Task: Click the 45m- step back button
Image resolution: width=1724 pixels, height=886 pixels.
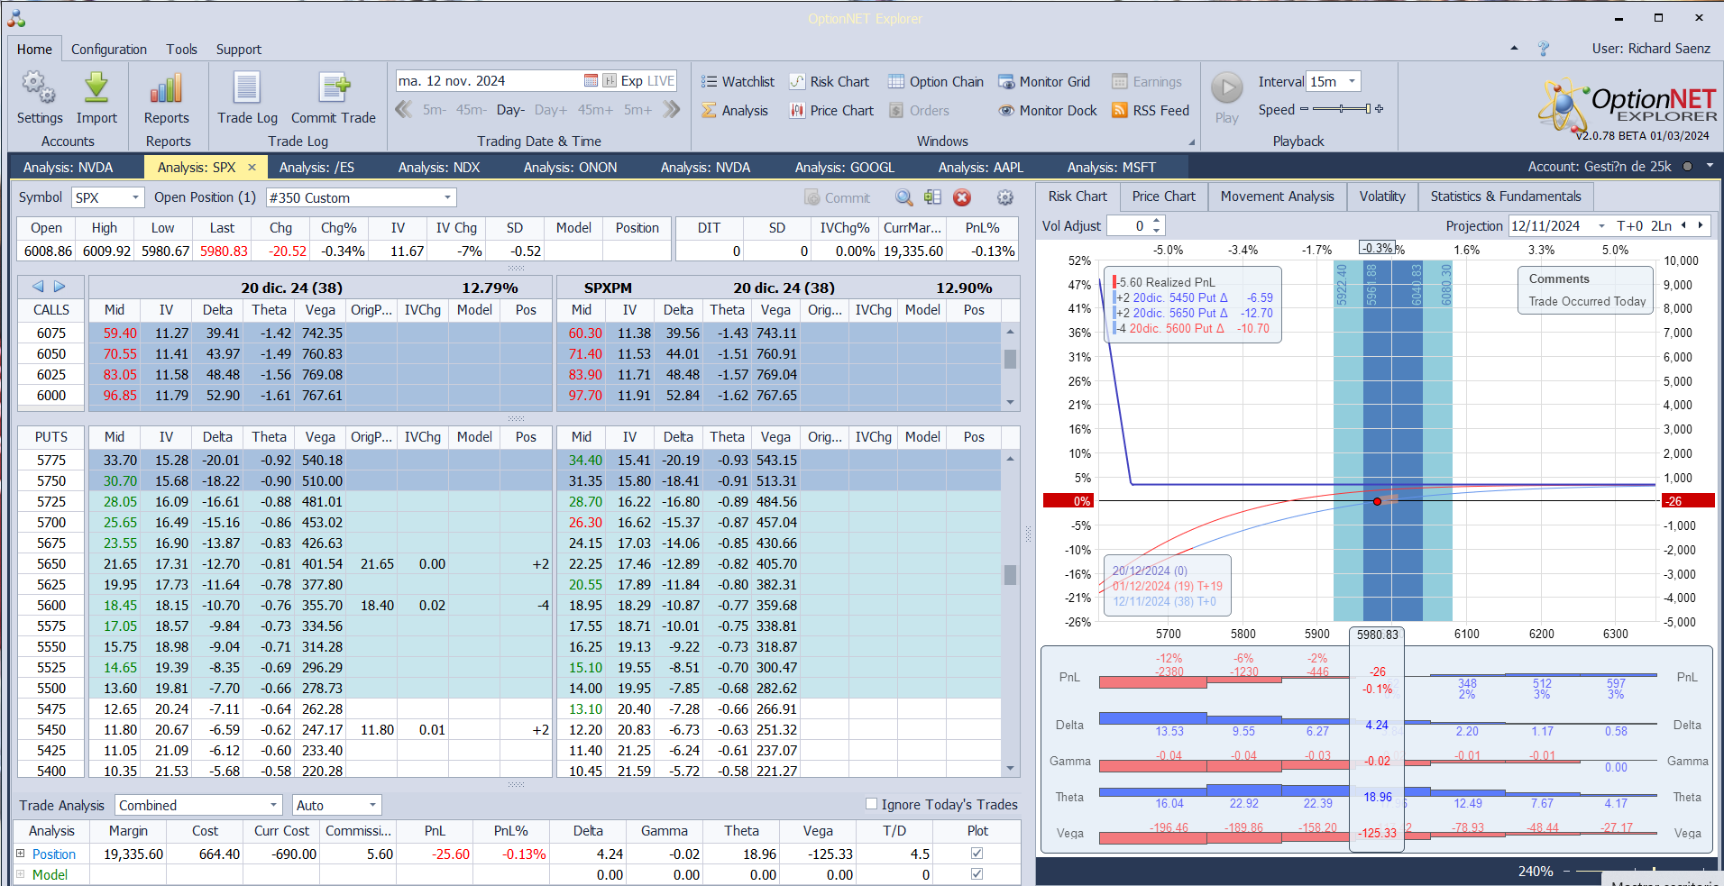Action: pyautogui.click(x=471, y=110)
